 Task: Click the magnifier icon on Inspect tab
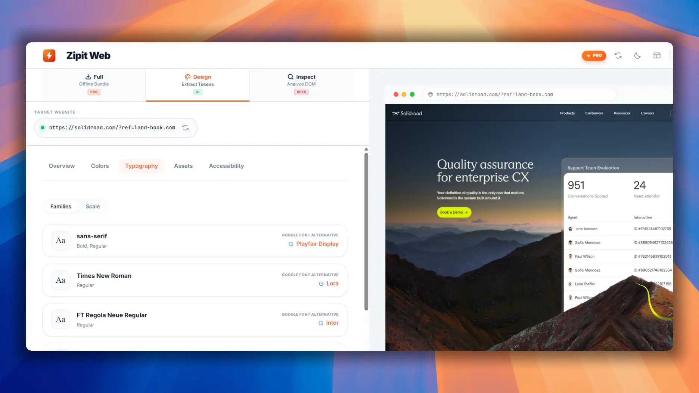click(291, 77)
